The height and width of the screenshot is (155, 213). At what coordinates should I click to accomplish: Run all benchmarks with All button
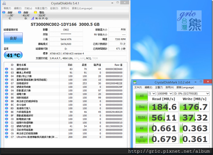(x=141, y=96)
